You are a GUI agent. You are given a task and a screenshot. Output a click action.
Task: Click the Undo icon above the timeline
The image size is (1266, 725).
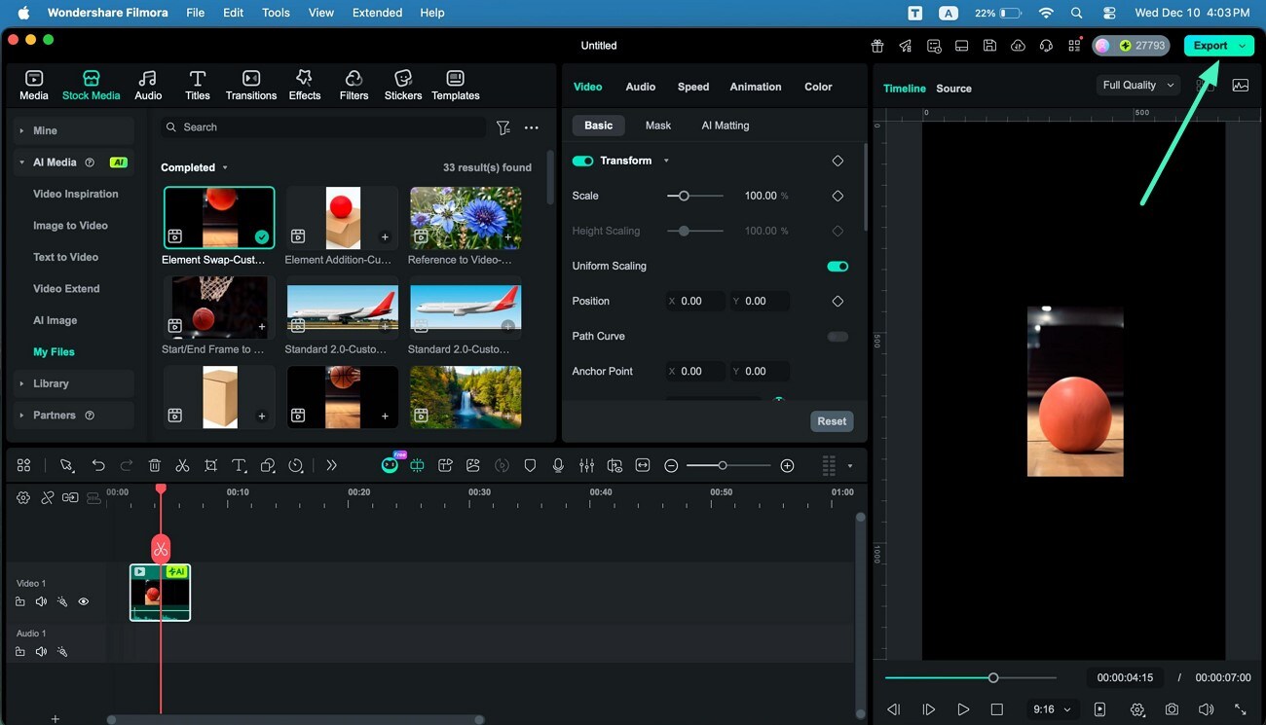pos(97,465)
